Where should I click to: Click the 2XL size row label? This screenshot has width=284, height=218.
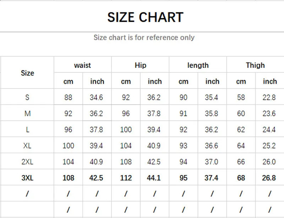27,162
